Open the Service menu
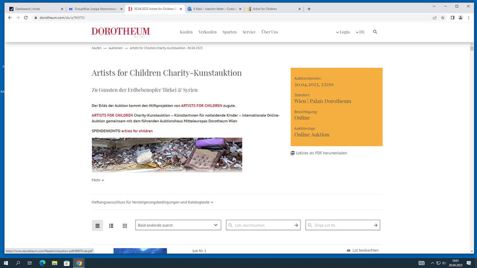The width and height of the screenshot is (477, 268). [x=249, y=32]
